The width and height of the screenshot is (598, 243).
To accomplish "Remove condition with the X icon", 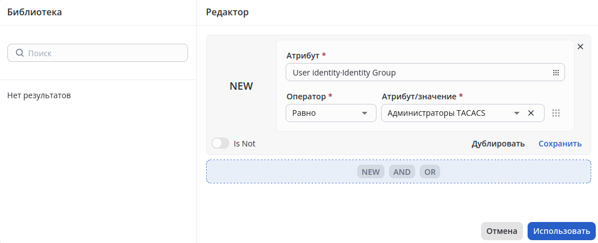I will click(580, 47).
